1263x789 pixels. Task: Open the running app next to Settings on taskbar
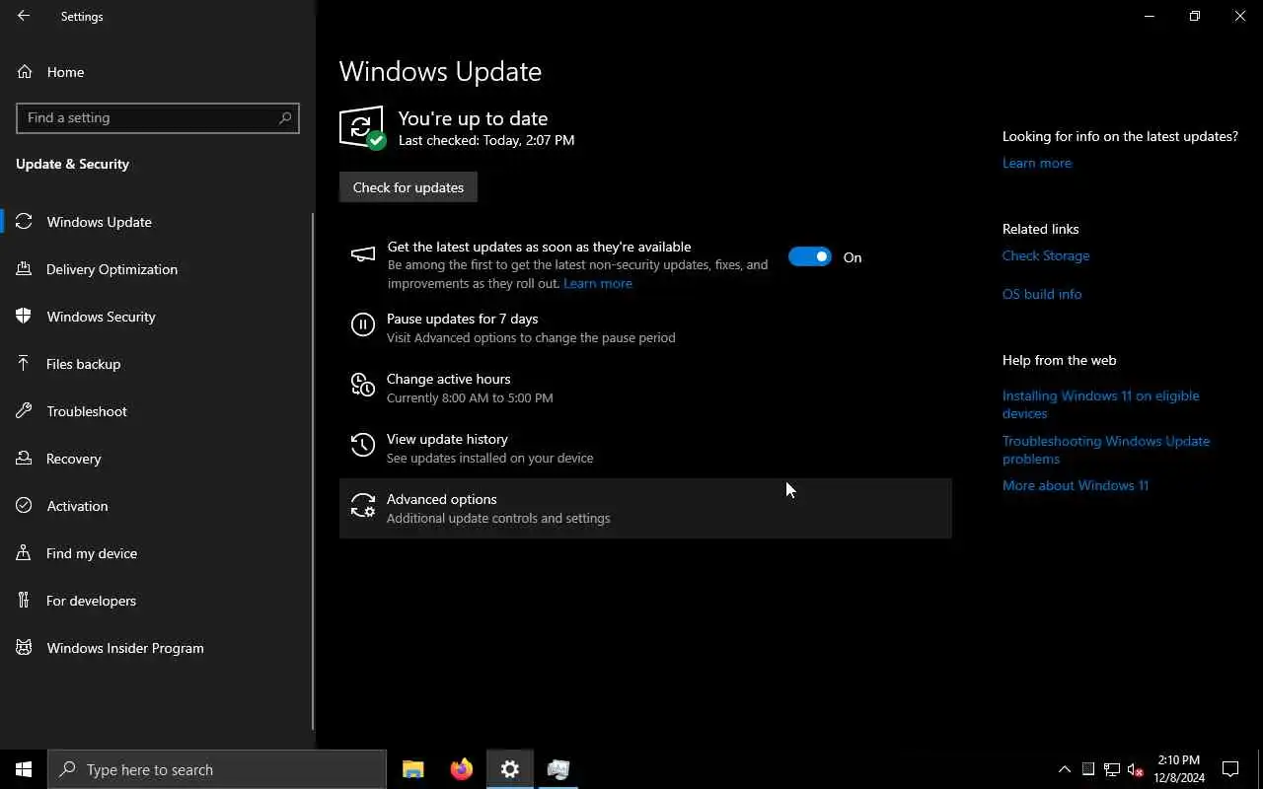(558, 769)
